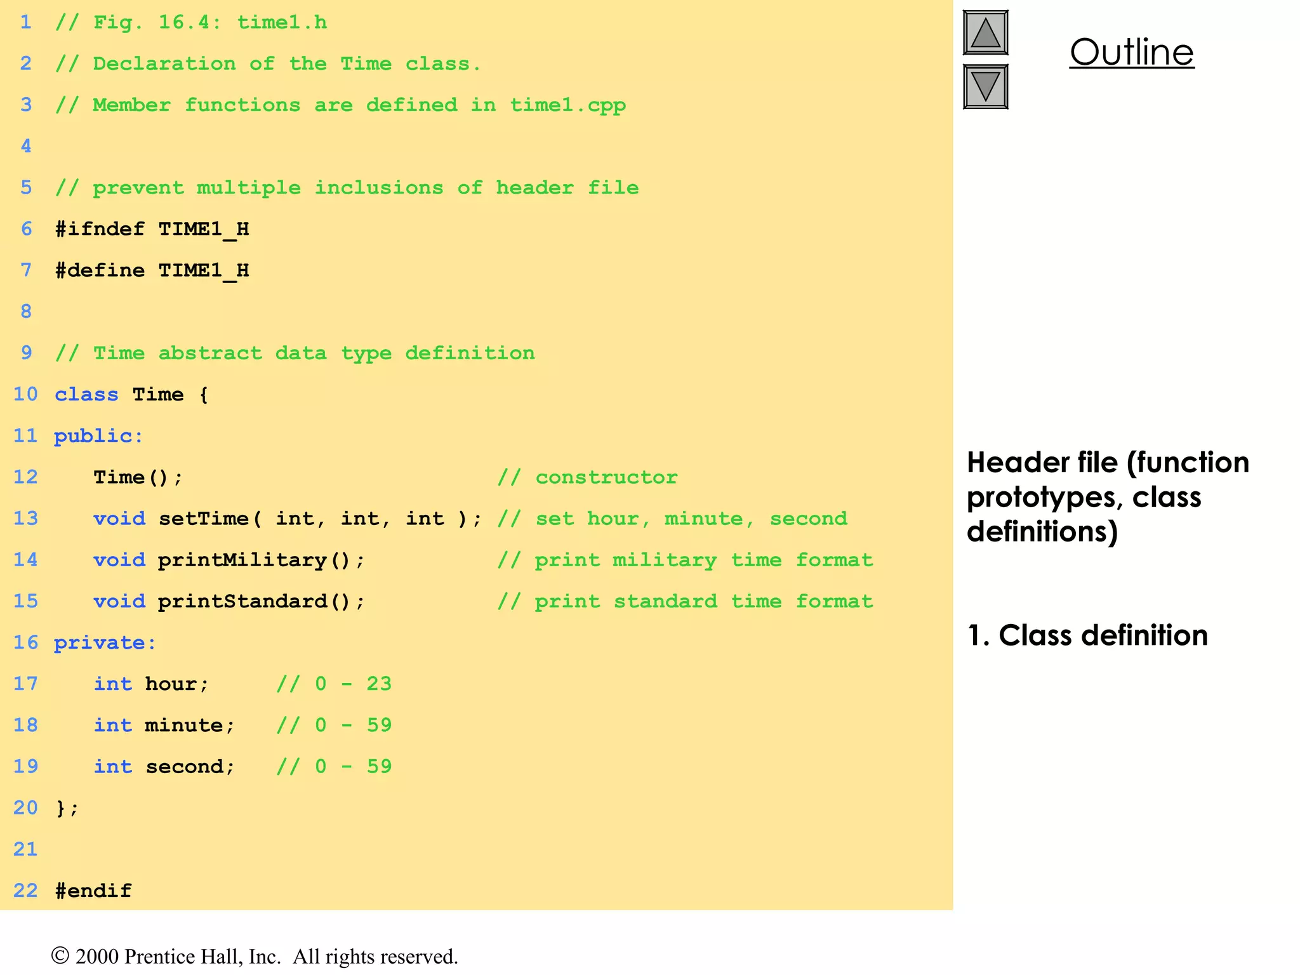Open the Outline heading link
This screenshot has height=975, width=1300.
[x=1132, y=52]
